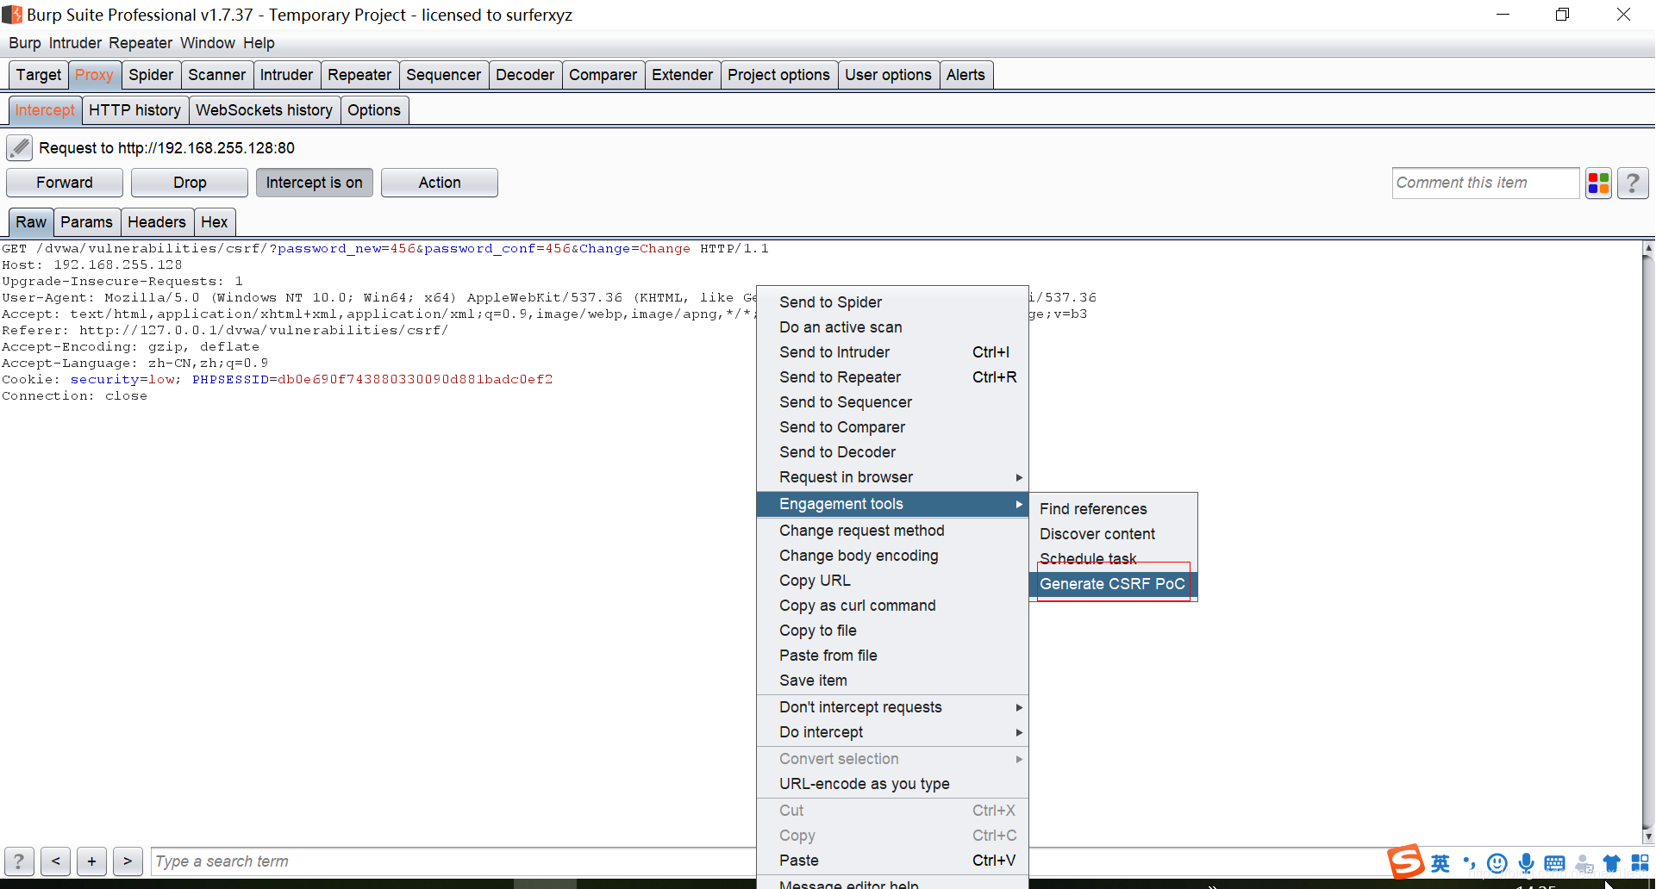Select Generate CSRF PoC
This screenshot has height=889, width=1656.
(x=1112, y=584)
